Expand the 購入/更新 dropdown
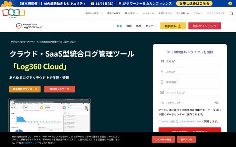236x147 pixels. 132,13
